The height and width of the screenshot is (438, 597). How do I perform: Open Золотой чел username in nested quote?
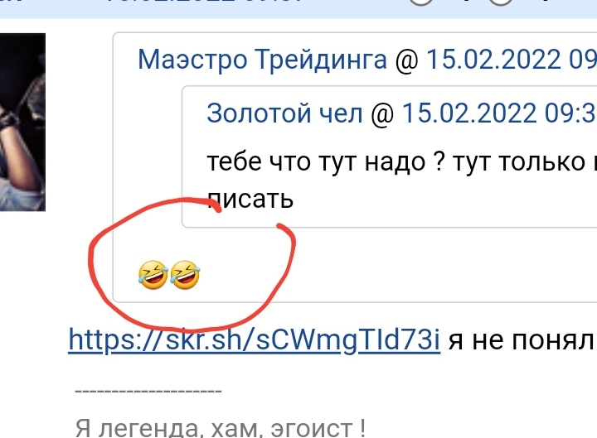pyautogui.click(x=284, y=113)
